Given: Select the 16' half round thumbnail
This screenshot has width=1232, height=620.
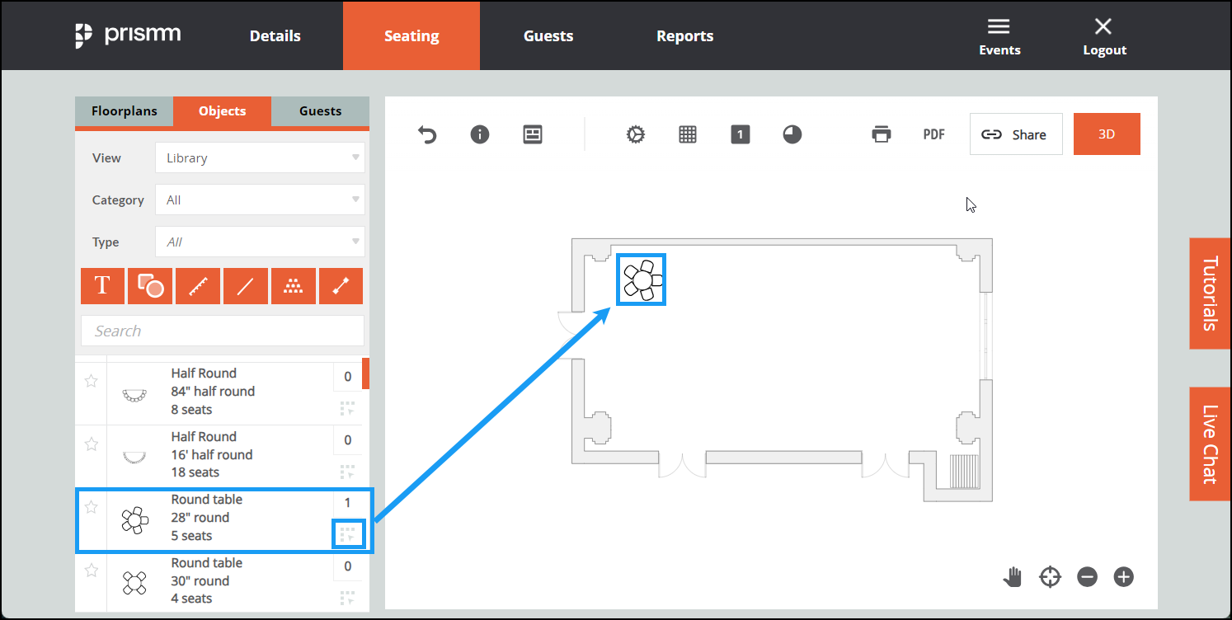Looking at the screenshot, I should point(133,458).
